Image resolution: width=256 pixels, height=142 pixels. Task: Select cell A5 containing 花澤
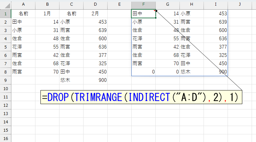pyautogui.click(x=23, y=47)
